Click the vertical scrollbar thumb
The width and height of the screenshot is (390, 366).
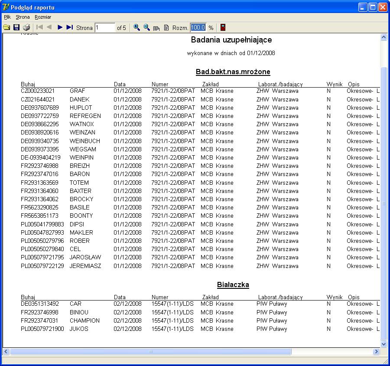click(x=383, y=203)
